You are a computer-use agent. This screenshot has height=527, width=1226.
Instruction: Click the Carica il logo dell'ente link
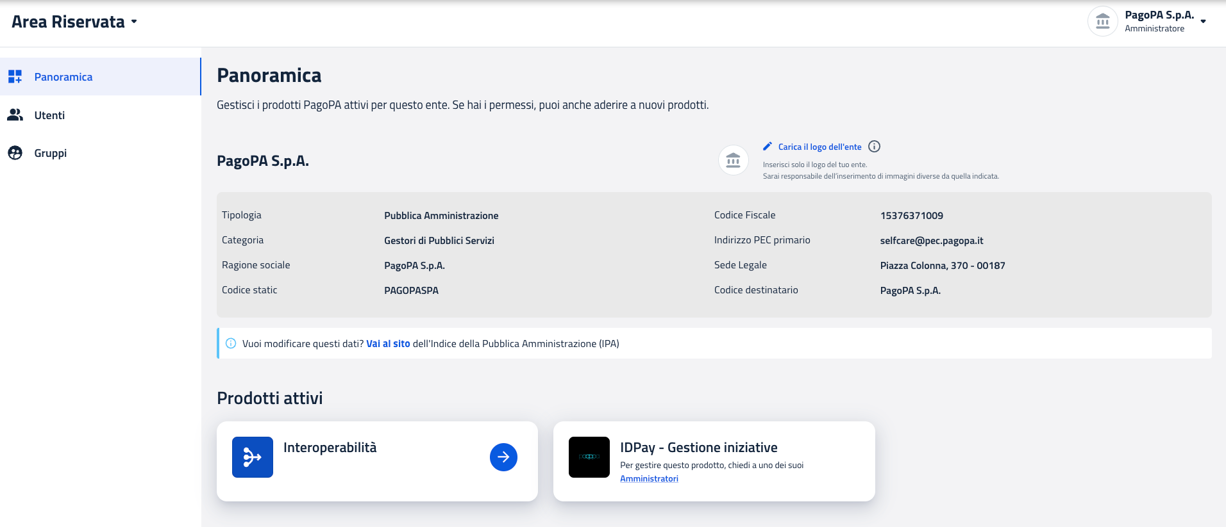819,147
